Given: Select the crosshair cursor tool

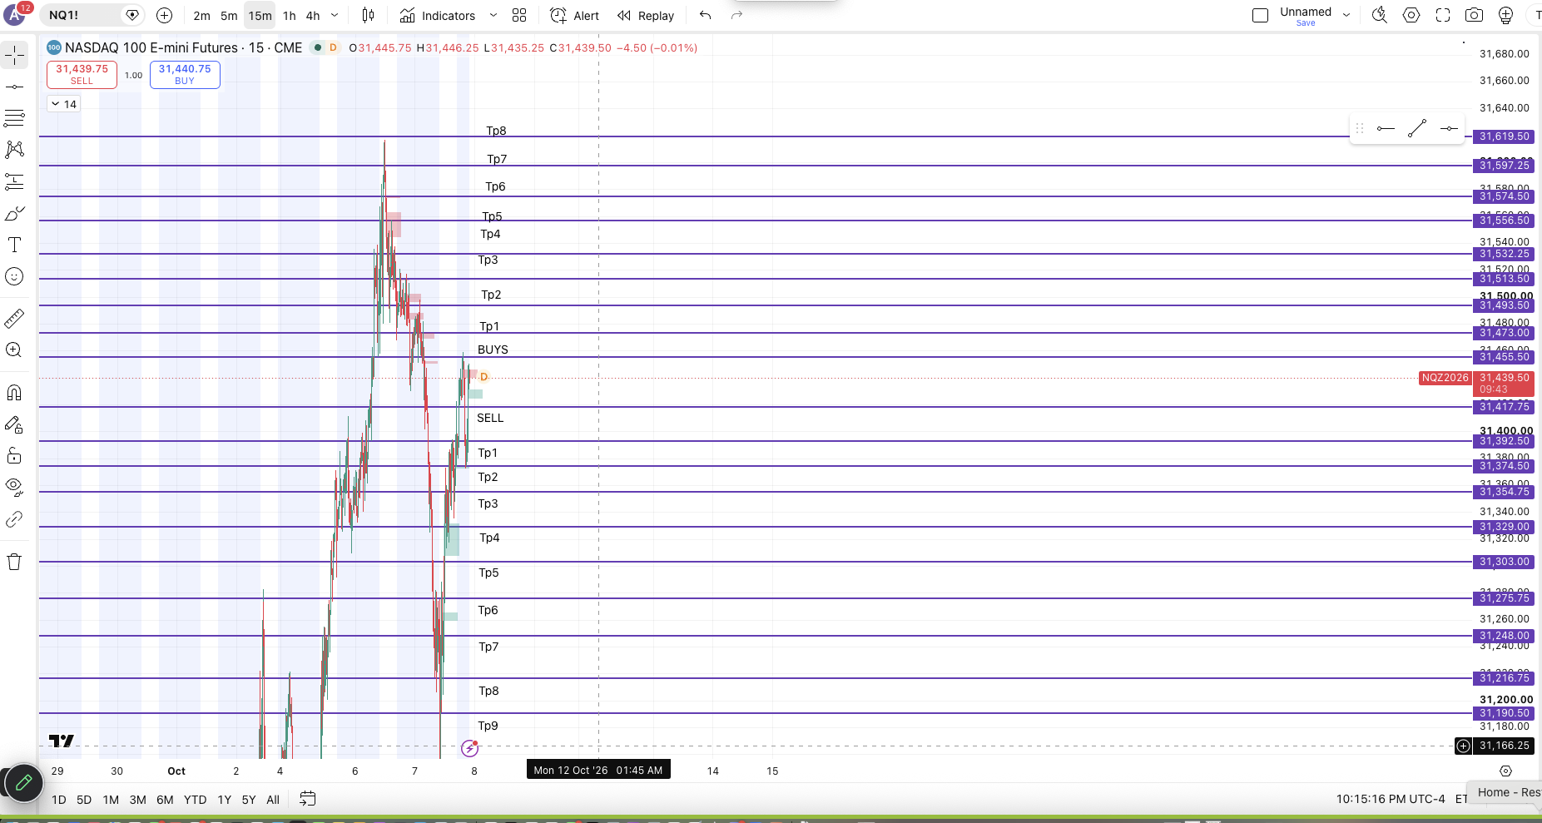Looking at the screenshot, I should click(x=14, y=55).
